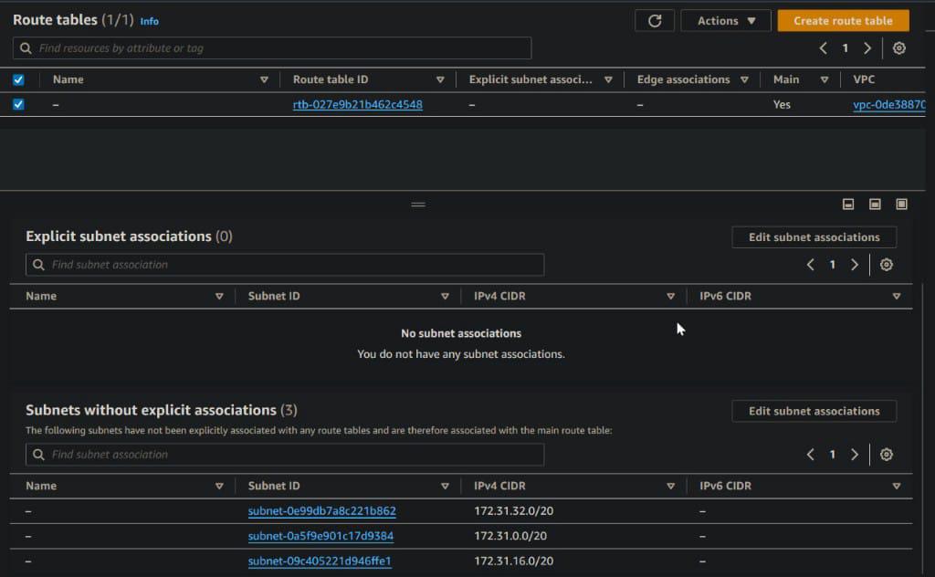Viewport: 935px width, 577px height.
Task: Maximize the bottom details pane
Action: pyautogui.click(x=901, y=204)
